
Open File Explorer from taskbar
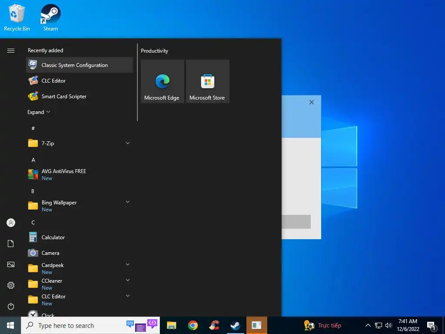(171, 325)
